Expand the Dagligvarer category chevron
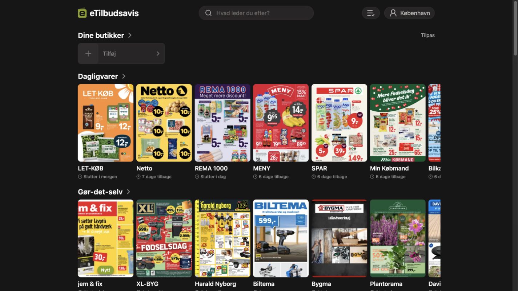 coord(124,76)
